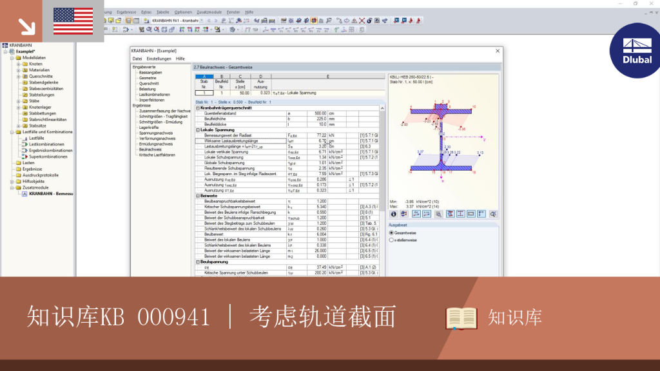
Task: Open the Einstellungen menu in dialog
Action: [159, 59]
